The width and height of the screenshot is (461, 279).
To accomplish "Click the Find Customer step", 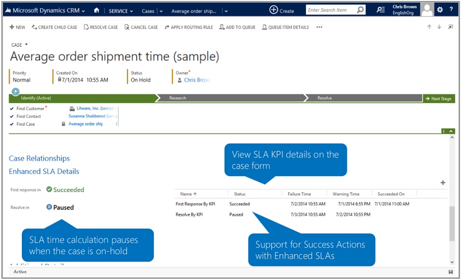I will pyautogui.click(x=30, y=108).
